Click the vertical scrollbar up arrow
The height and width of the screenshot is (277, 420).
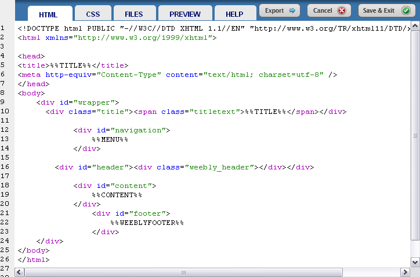(415, 27)
